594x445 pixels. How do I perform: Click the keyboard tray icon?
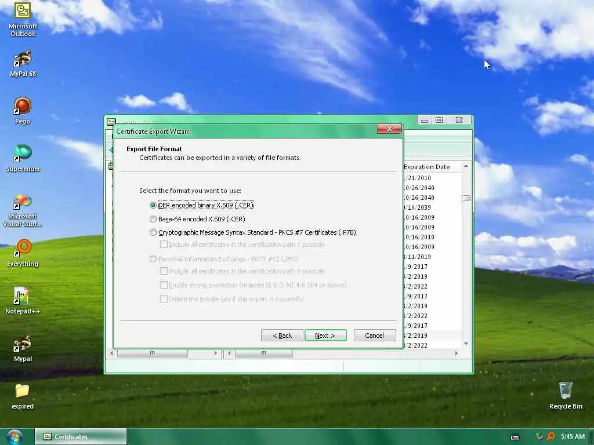click(x=515, y=437)
